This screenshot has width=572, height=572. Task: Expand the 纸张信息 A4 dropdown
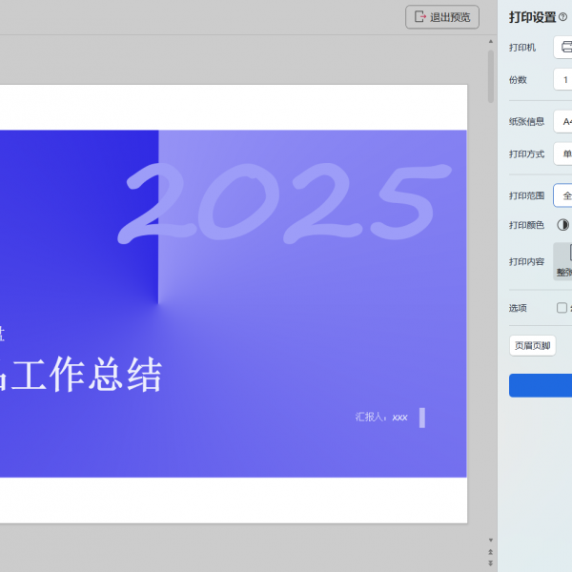pos(563,122)
